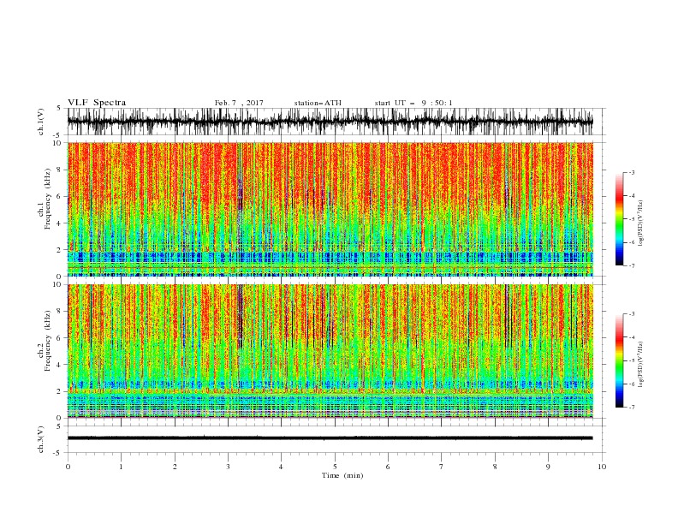678x524 pixels.
Task: Click the "0" kHz tick on ch.2 axis
Action: click(x=60, y=418)
